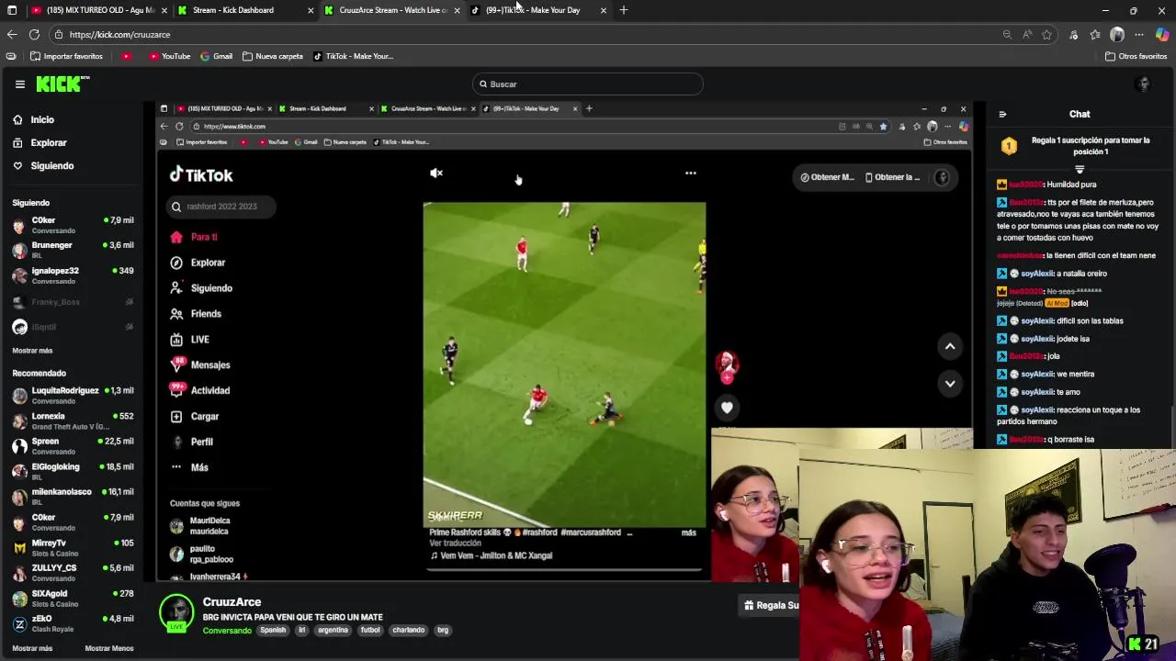This screenshot has height=661, width=1176.
Task: Click the argentina stream tag
Action: (334, 631)
